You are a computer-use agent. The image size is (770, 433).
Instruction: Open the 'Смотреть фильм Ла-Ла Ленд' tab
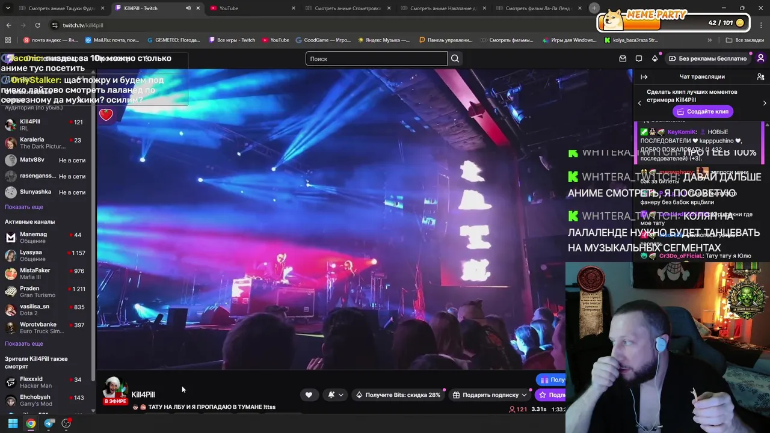539,8
